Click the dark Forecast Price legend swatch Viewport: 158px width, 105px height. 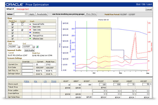click(x=30, y=36)
